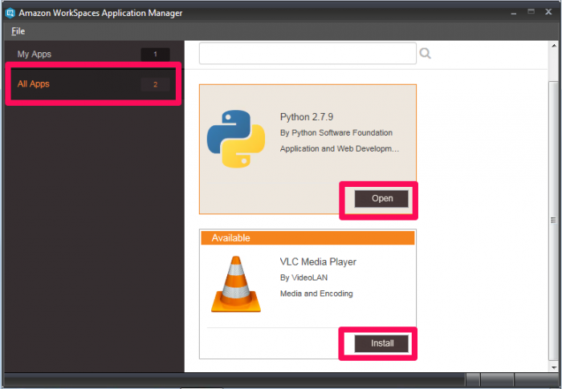Click the Python 2.7.9 logo icon
The image size is (562, 389).
pos(236,139)
